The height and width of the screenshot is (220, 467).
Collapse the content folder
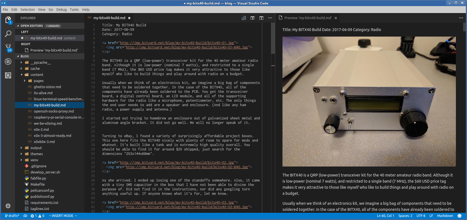[22, 75]
